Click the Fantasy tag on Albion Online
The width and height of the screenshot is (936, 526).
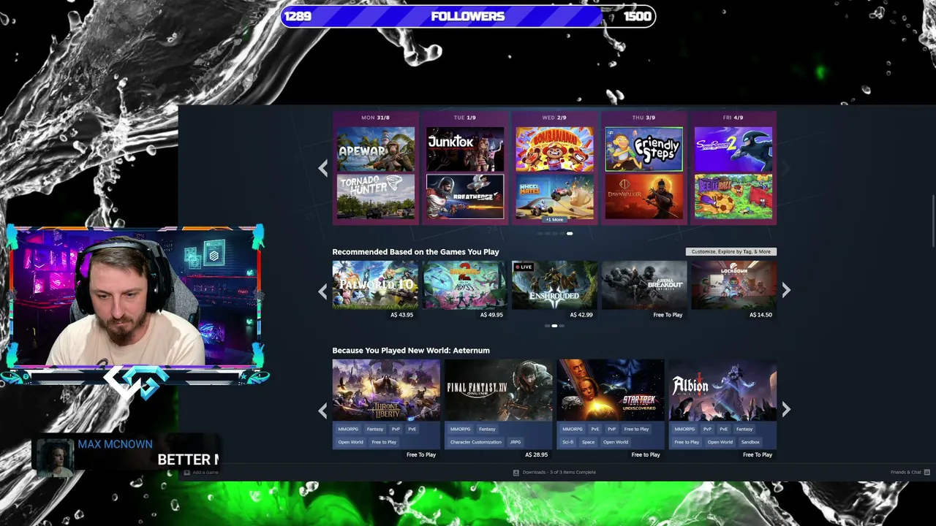point(744,430)
